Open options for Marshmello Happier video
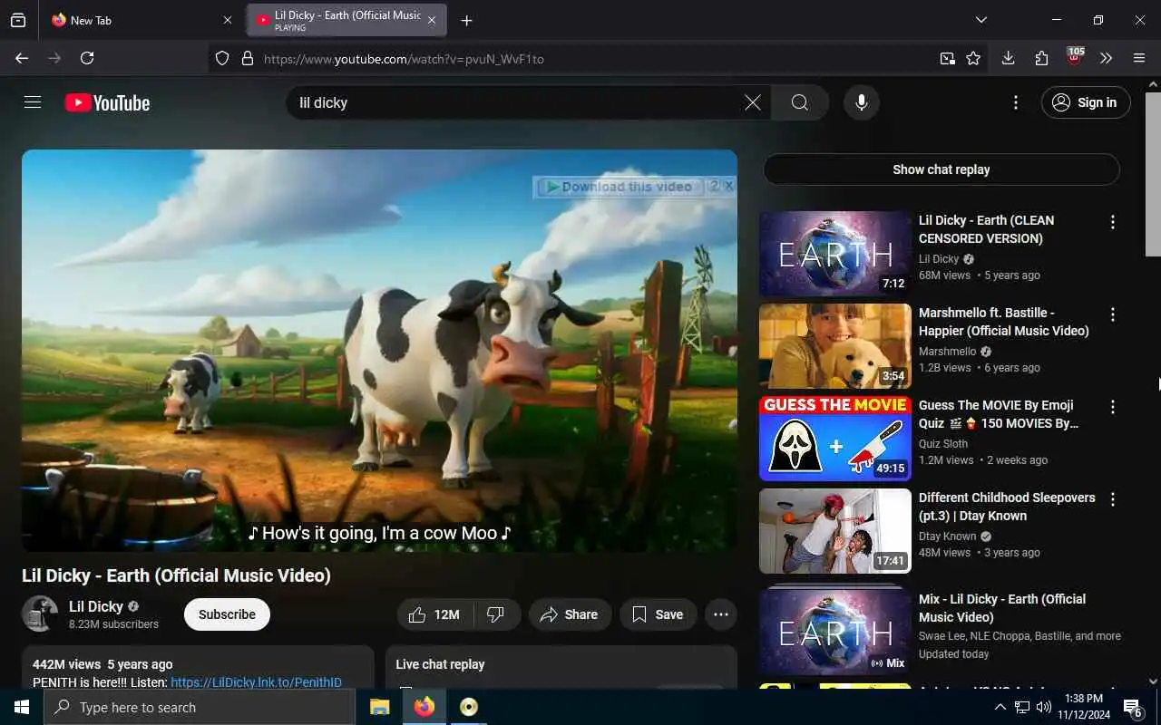 tap(1113, 314)
